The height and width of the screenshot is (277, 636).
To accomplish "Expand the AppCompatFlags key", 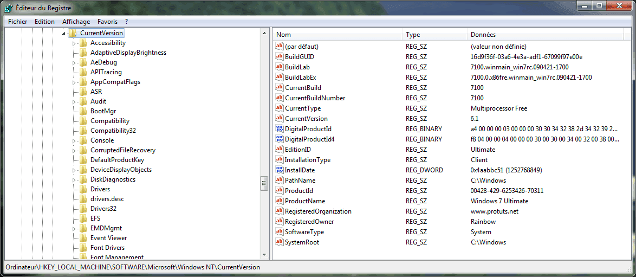I will [x=74, y=82].
